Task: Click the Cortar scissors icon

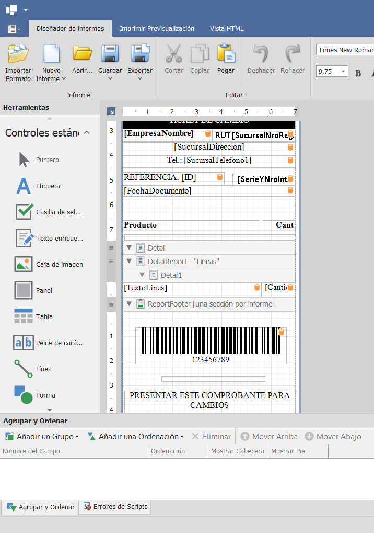Action: pyautogui.click(x=174, y=54)
